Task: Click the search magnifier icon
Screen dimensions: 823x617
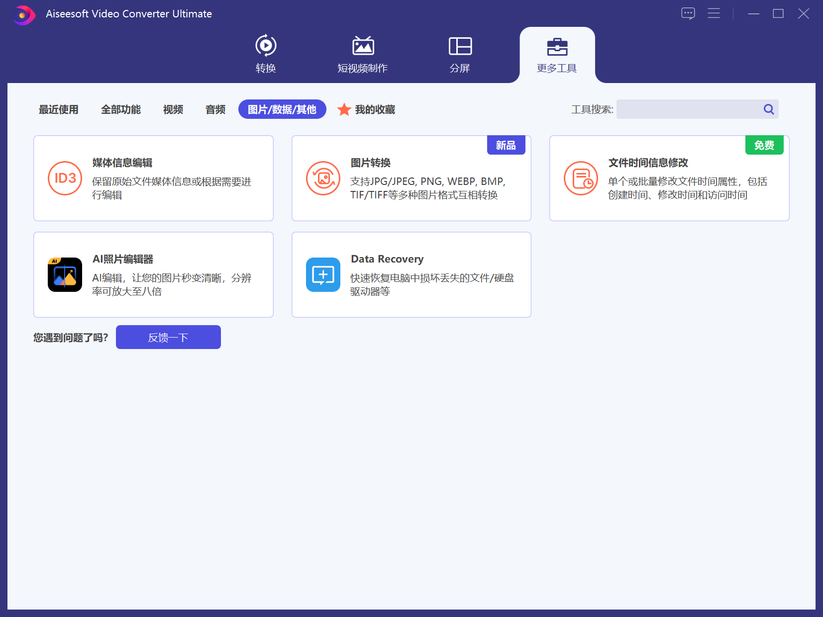Action: (769, 109)
